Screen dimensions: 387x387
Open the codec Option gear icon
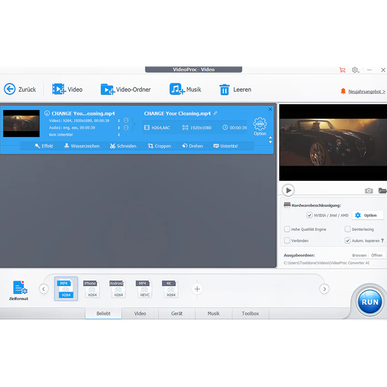[260, 124]
